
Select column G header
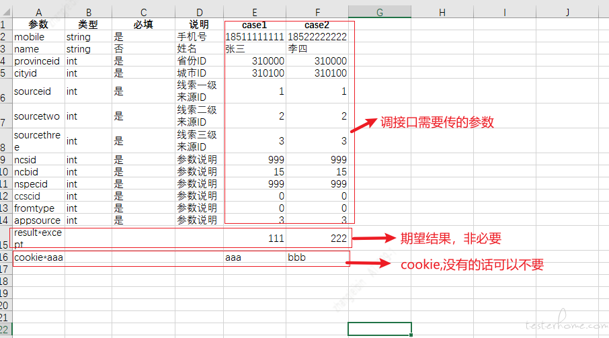[x=380, y=12]
